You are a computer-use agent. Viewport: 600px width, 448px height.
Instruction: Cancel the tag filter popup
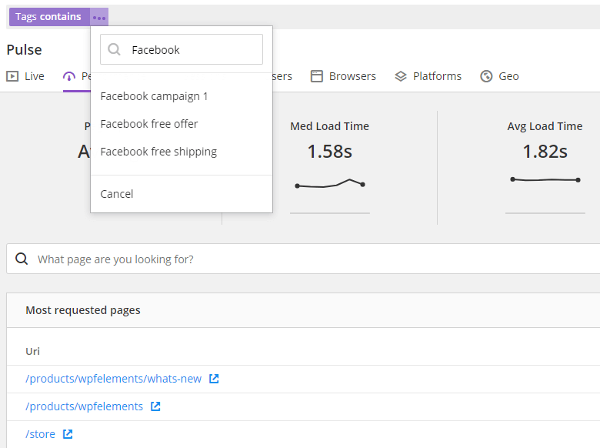(x=117, y=194)
